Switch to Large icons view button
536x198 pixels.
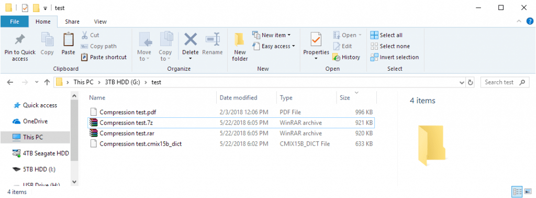tap(528, 192)
